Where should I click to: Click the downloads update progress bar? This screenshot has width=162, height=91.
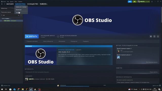[x=83, y=86]
